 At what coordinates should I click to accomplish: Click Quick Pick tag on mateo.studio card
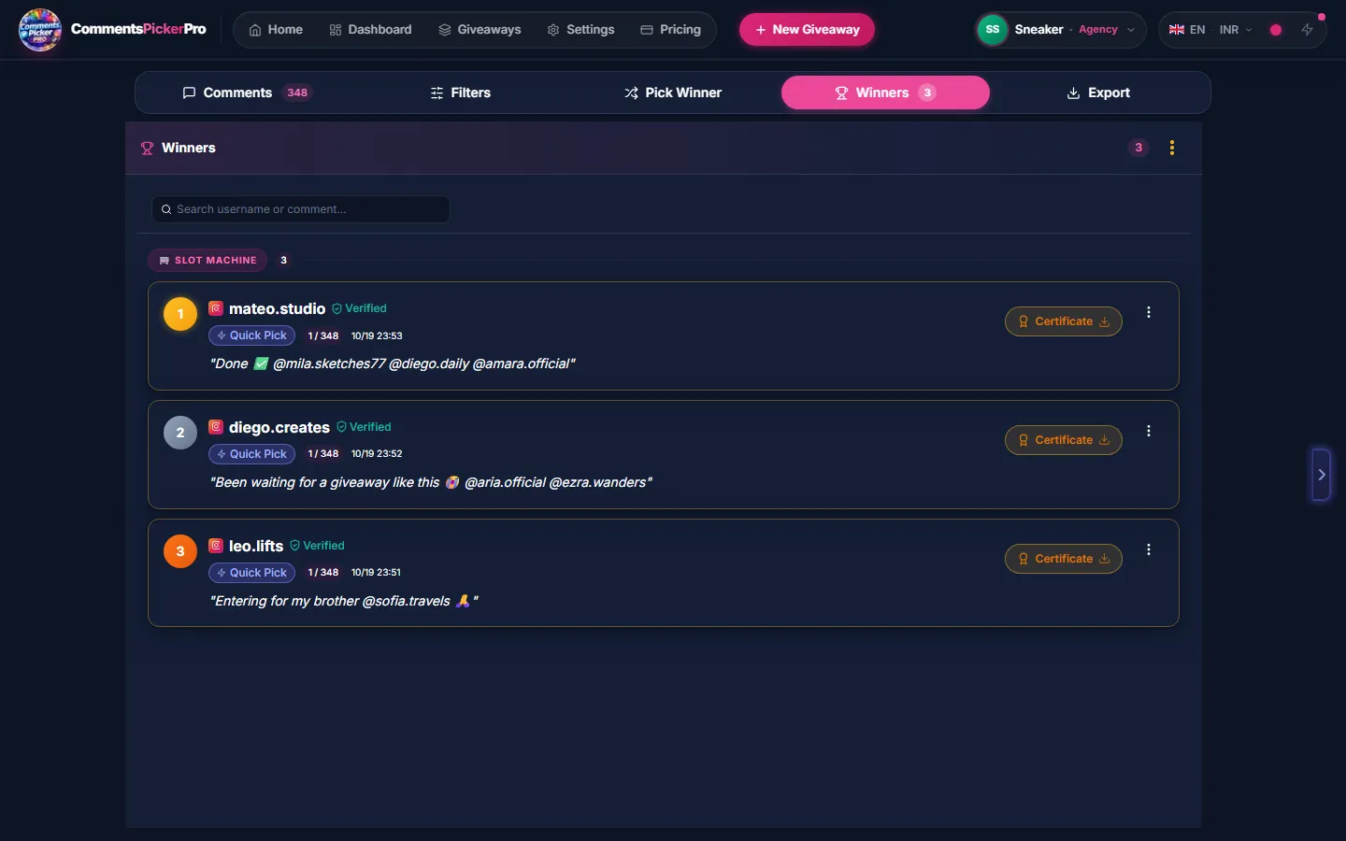point(251,335)
